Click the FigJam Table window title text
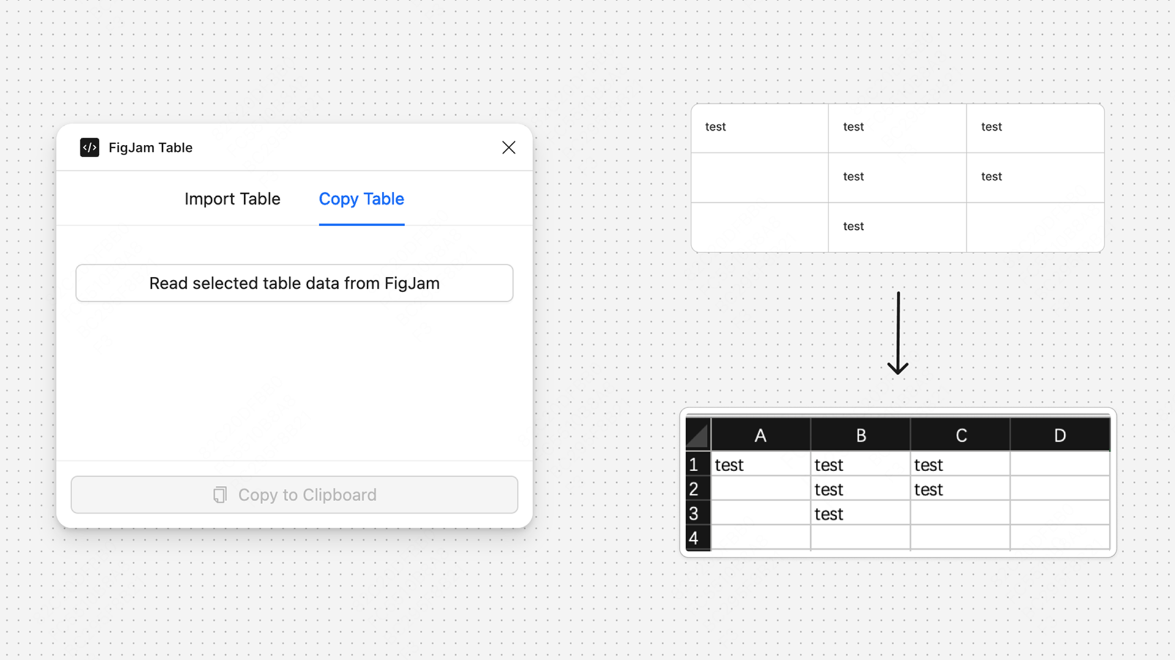 [151, 147]
